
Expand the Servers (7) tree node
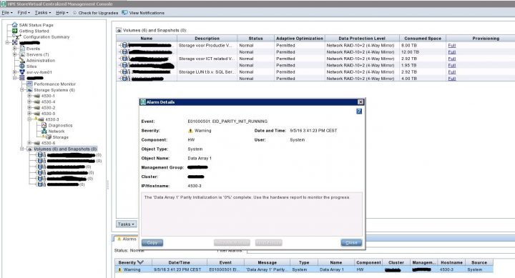(14, 54)
